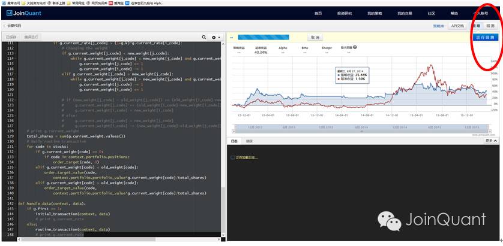503x246 pixels.
Task: Open the 我的策略 nav item
Action: pos(375,13)
